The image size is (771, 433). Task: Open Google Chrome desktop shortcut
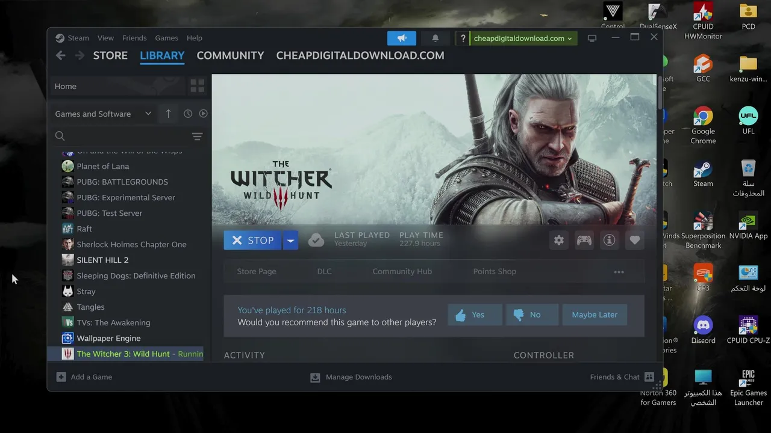(x=703, y=126)
